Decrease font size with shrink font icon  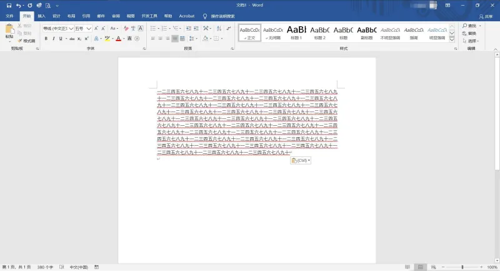coord(103,29)
